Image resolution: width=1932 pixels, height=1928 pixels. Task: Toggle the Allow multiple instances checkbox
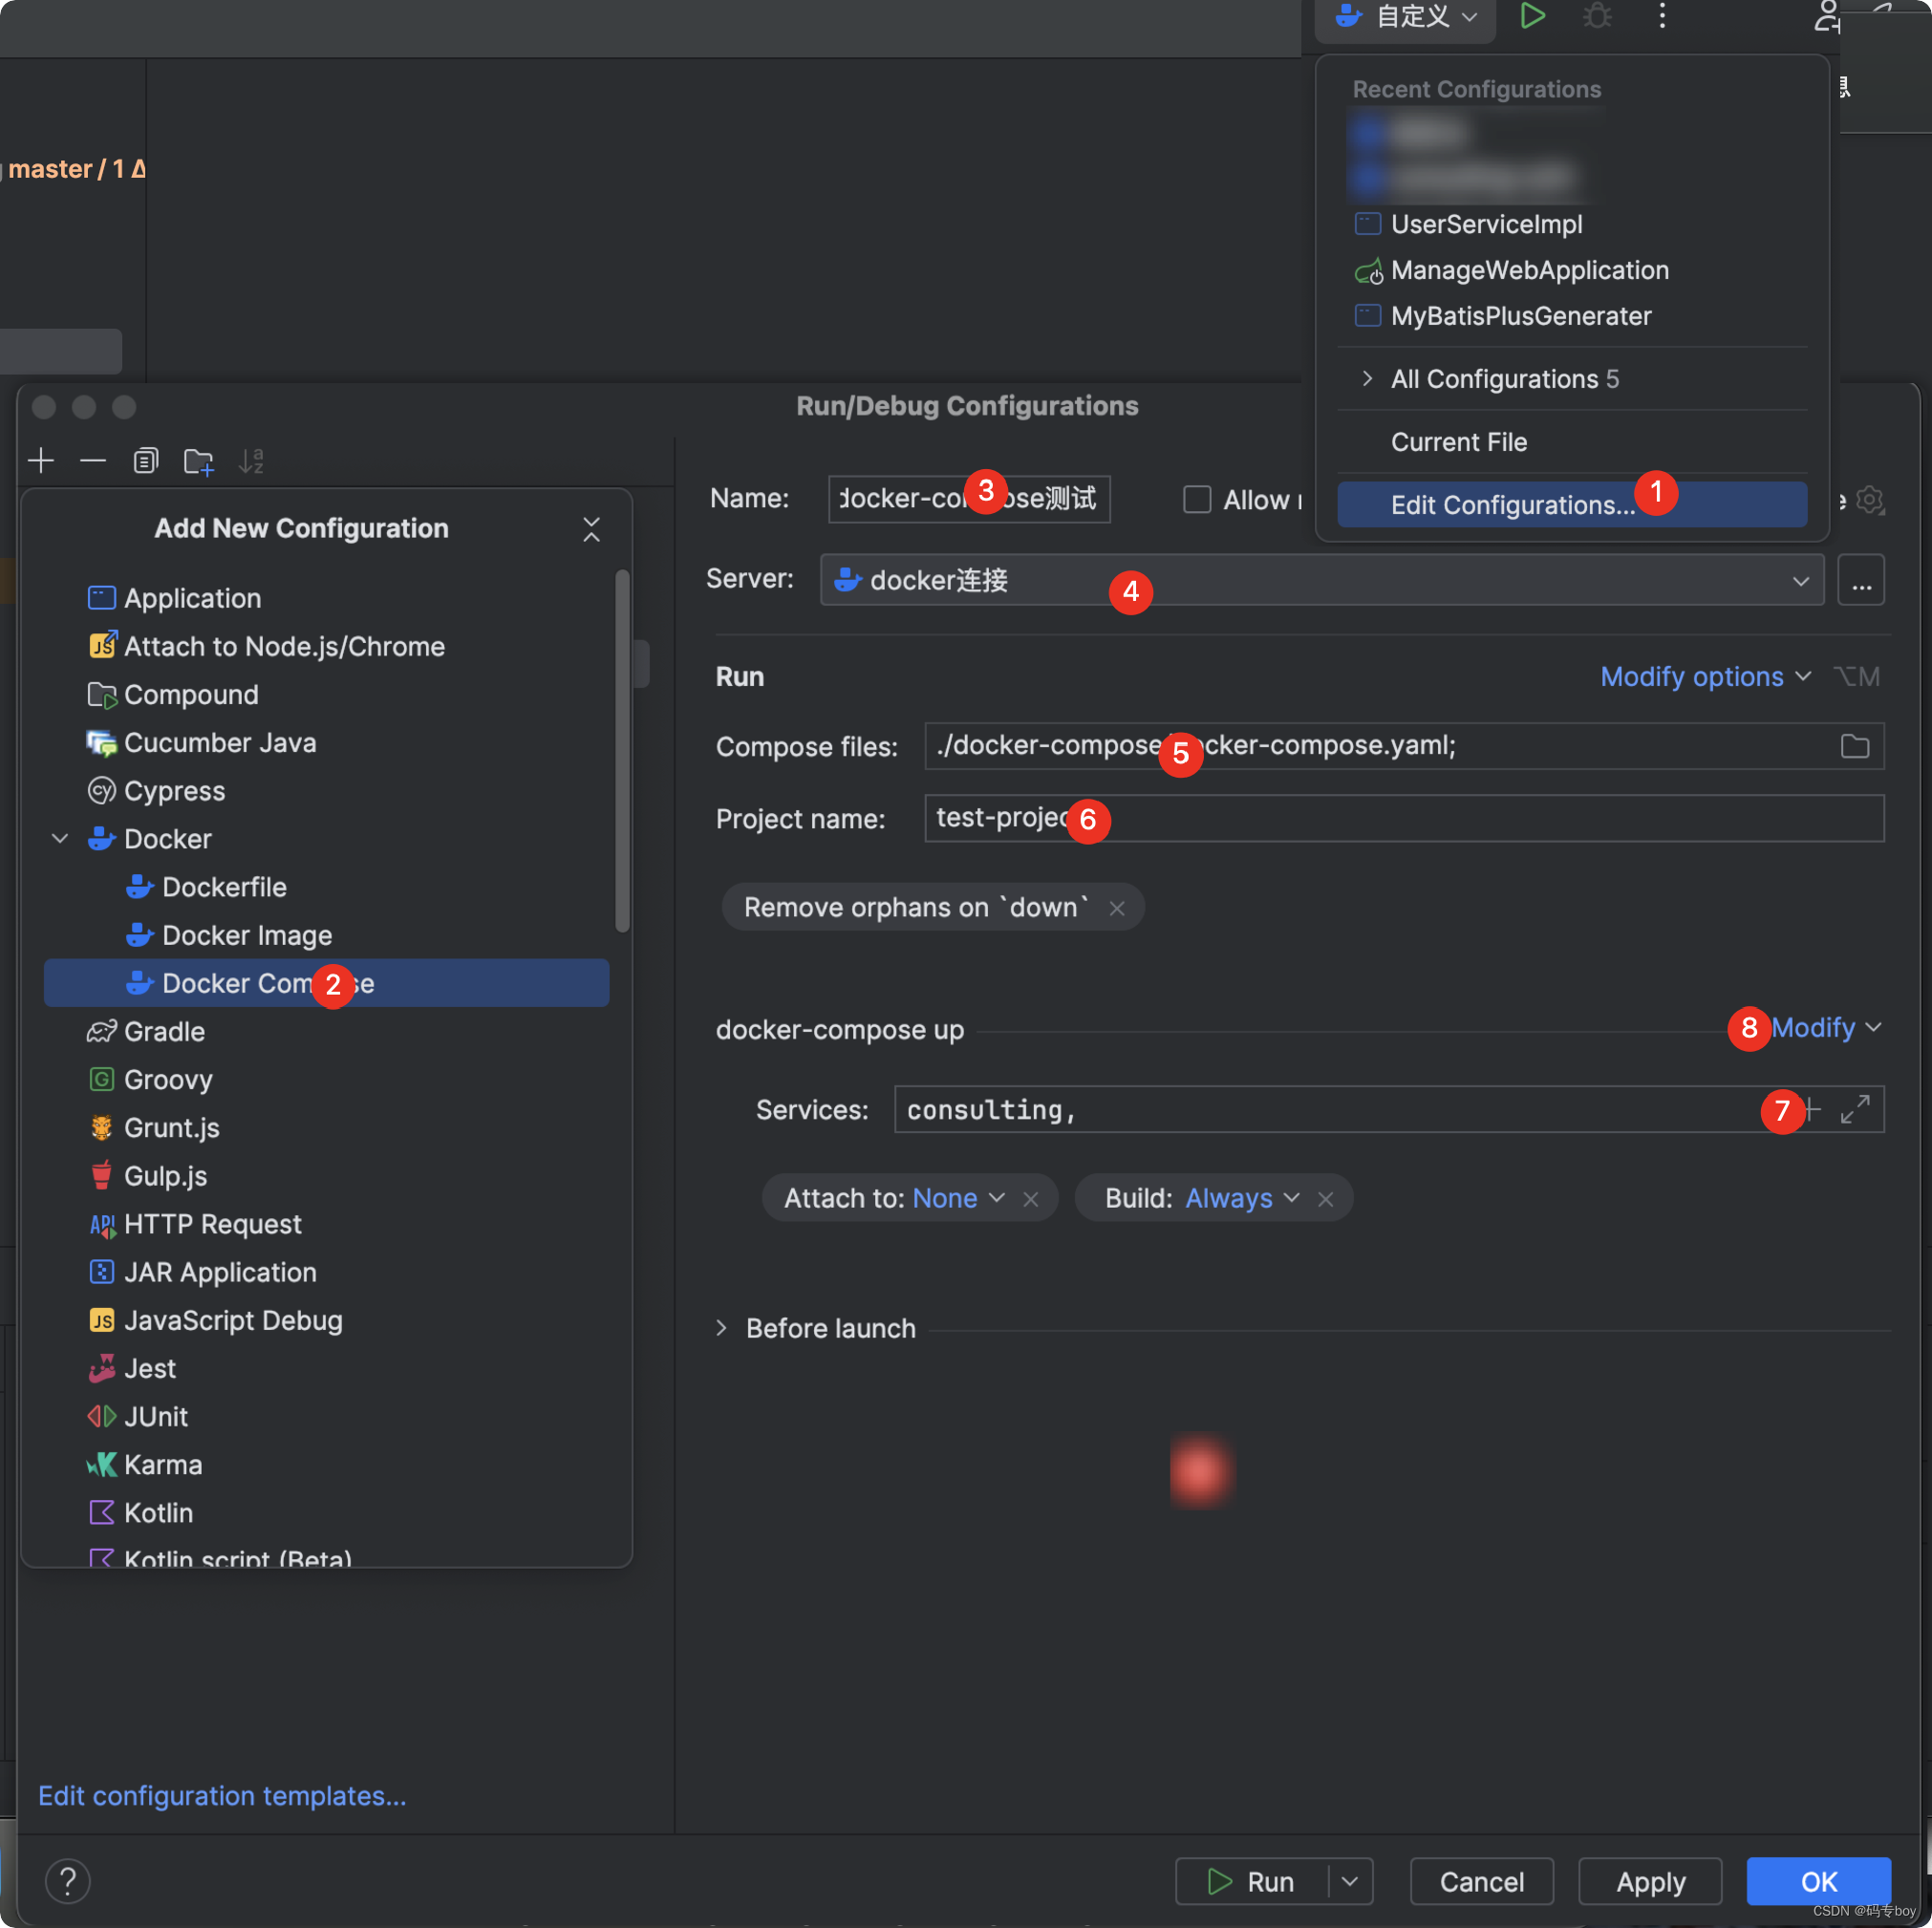click(1196, 499)
